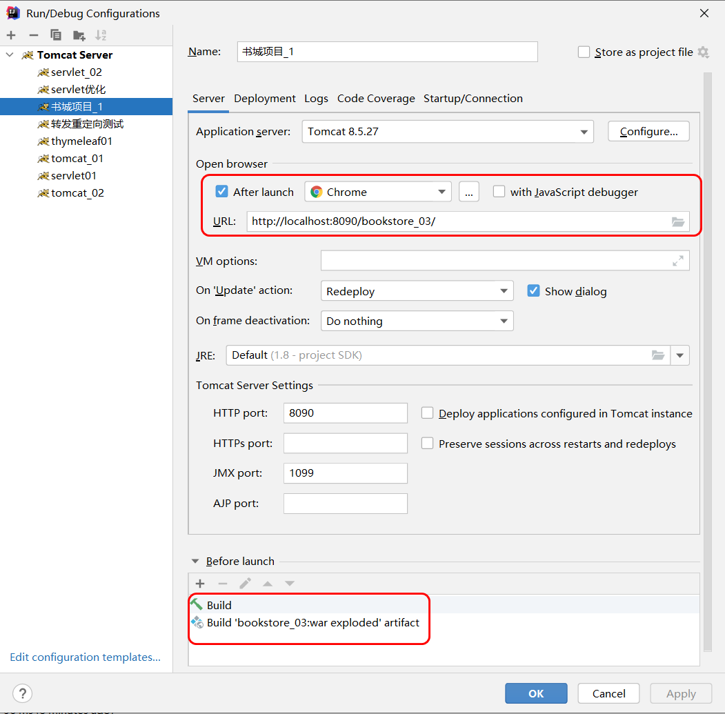Open On 'Update' action Redeploy dropdown
Image resolution: width=725 pixels, height=714 pixels.
417,291
